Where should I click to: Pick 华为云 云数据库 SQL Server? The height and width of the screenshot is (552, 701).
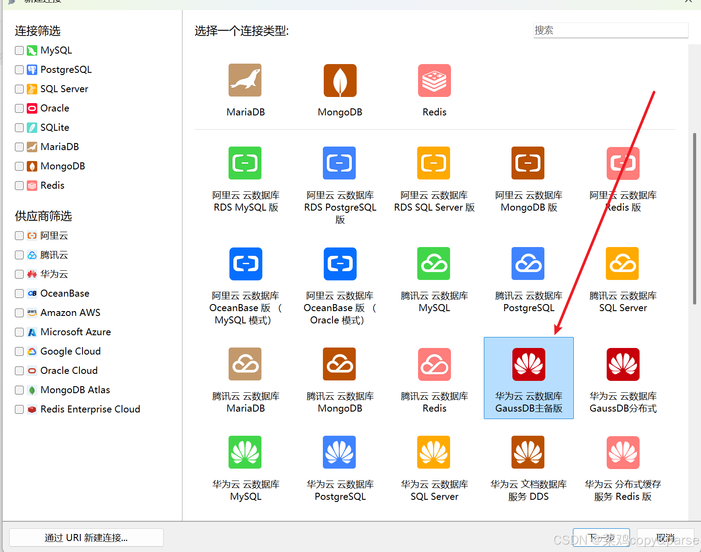tap(434, 452)
